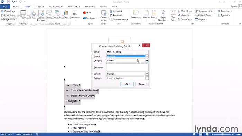Adjust the zoom slider

pos(223,135)
